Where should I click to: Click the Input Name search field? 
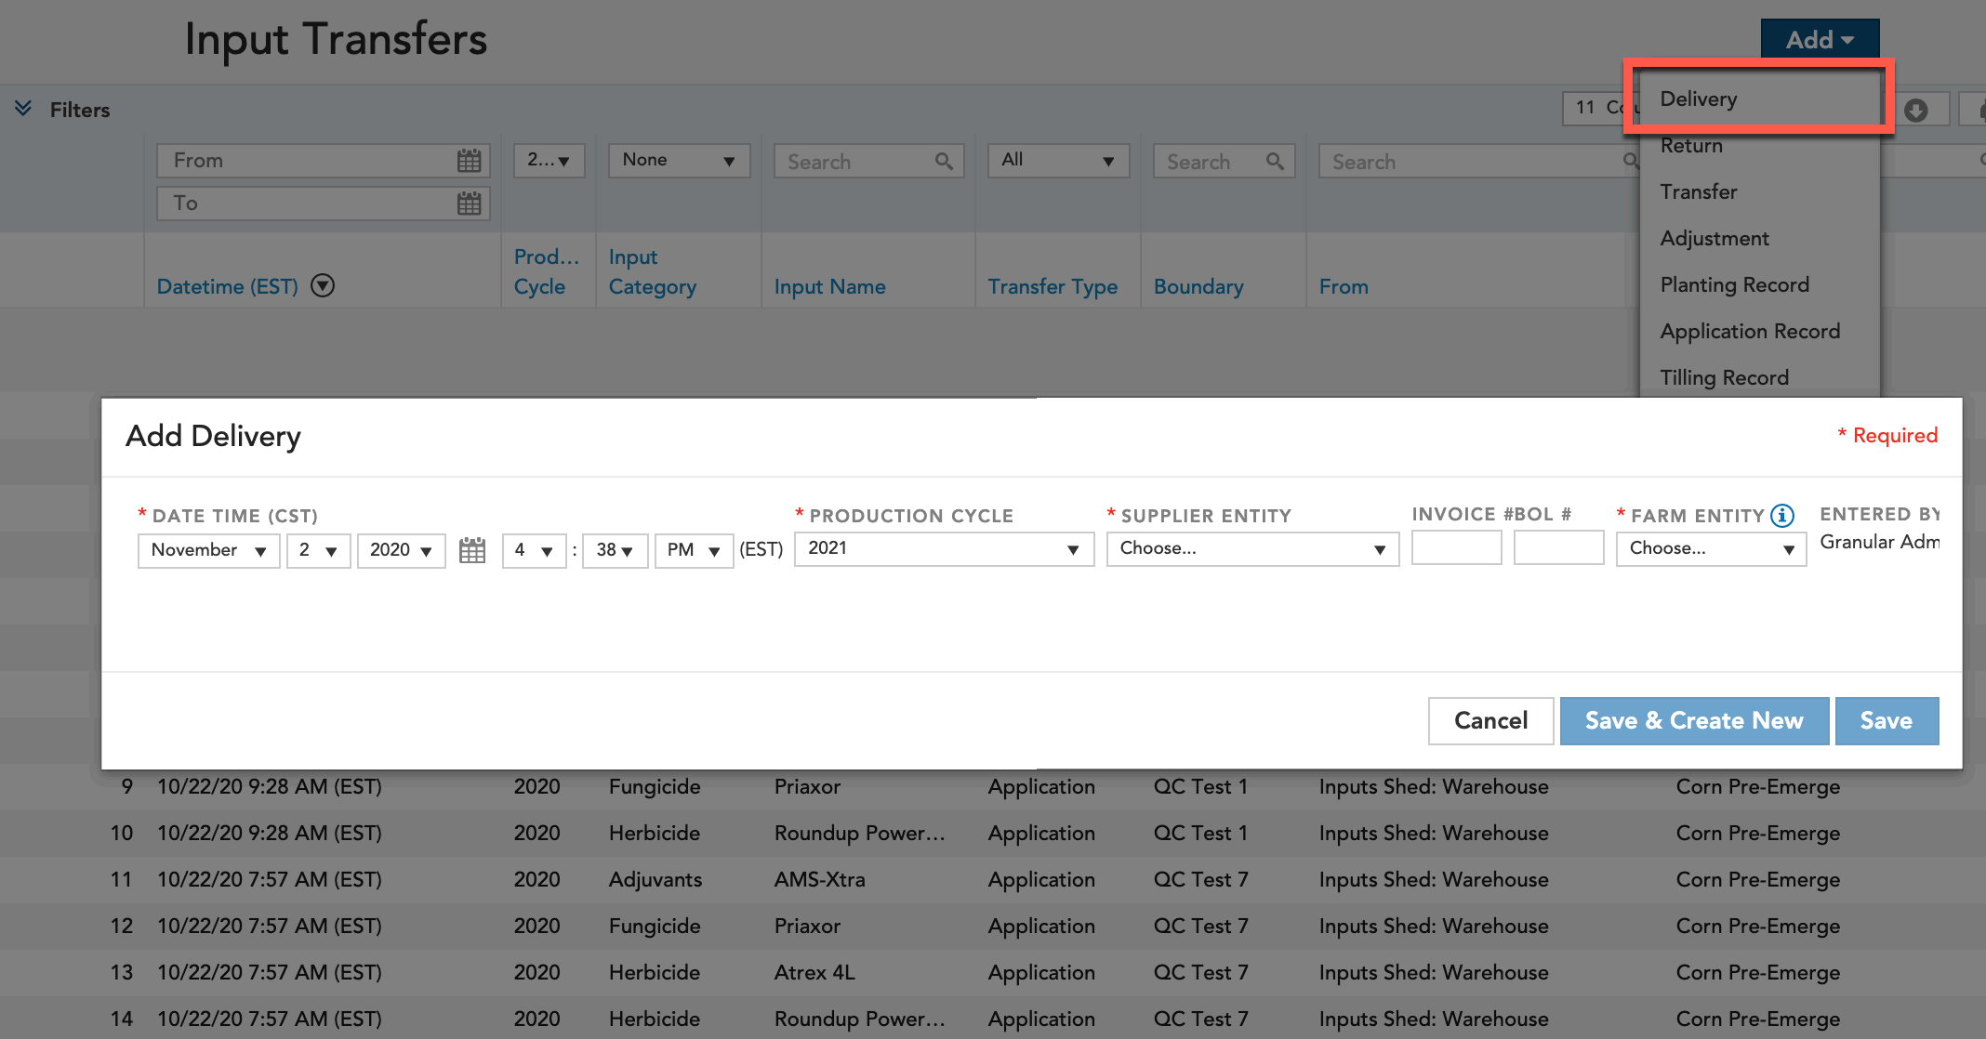(868, 162)
